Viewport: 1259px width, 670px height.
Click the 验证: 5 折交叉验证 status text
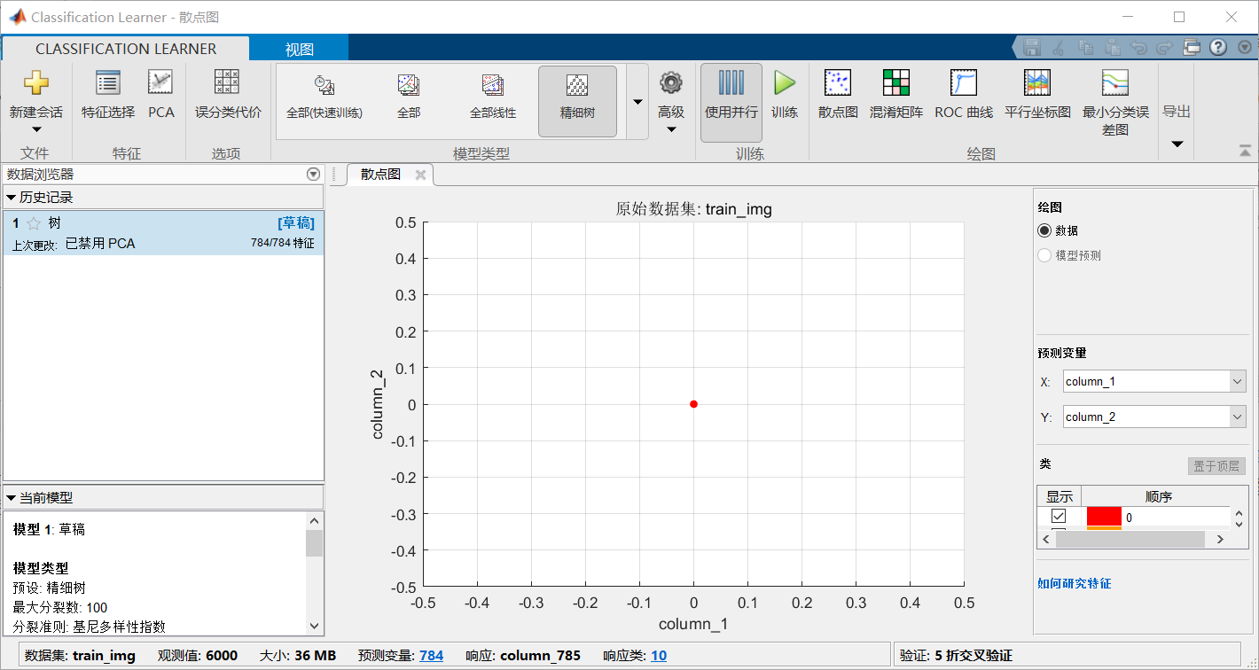tap(956, 656)
